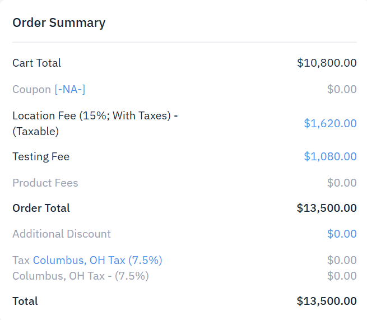Open the blue Columbus, OH Tax (7.5%) link
The height and width of the screenshot is (320, 367).
97,260
